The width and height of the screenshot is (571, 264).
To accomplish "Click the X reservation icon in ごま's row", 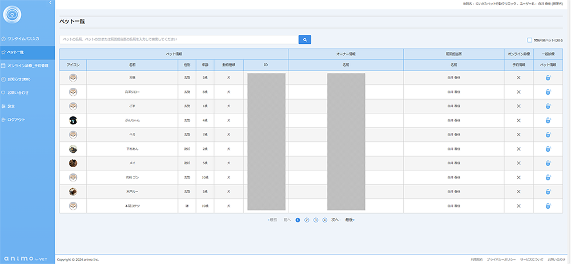I will coord(518,106).
